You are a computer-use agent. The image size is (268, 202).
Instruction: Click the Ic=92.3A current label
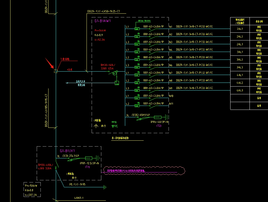pyautogui.click(x=100, y=40)
